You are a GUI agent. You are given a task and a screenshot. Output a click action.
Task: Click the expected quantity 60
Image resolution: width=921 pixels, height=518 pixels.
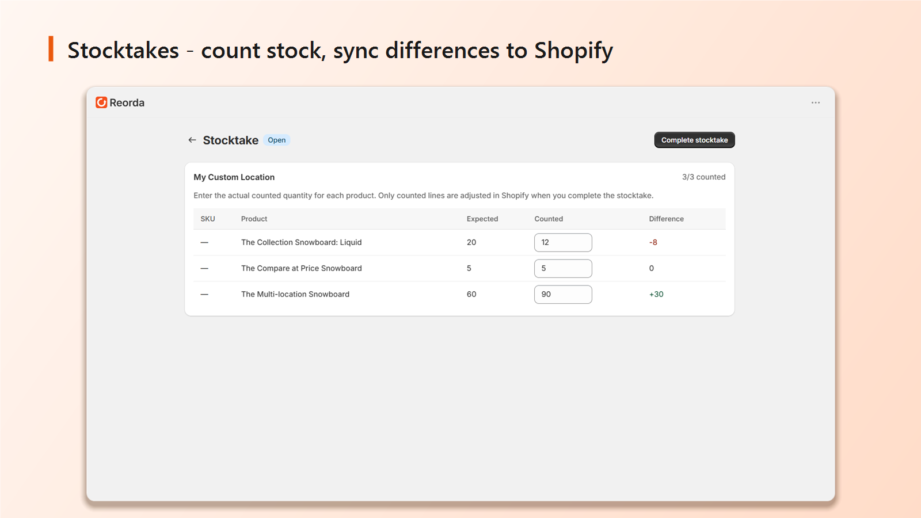[471, 294]
